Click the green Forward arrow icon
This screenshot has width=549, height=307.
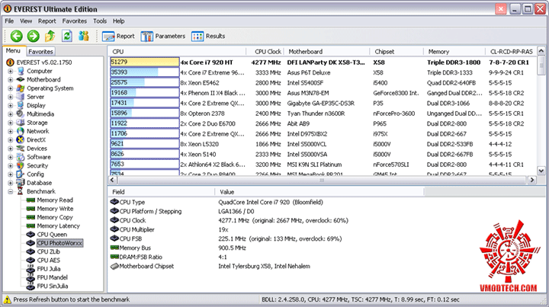34,36
